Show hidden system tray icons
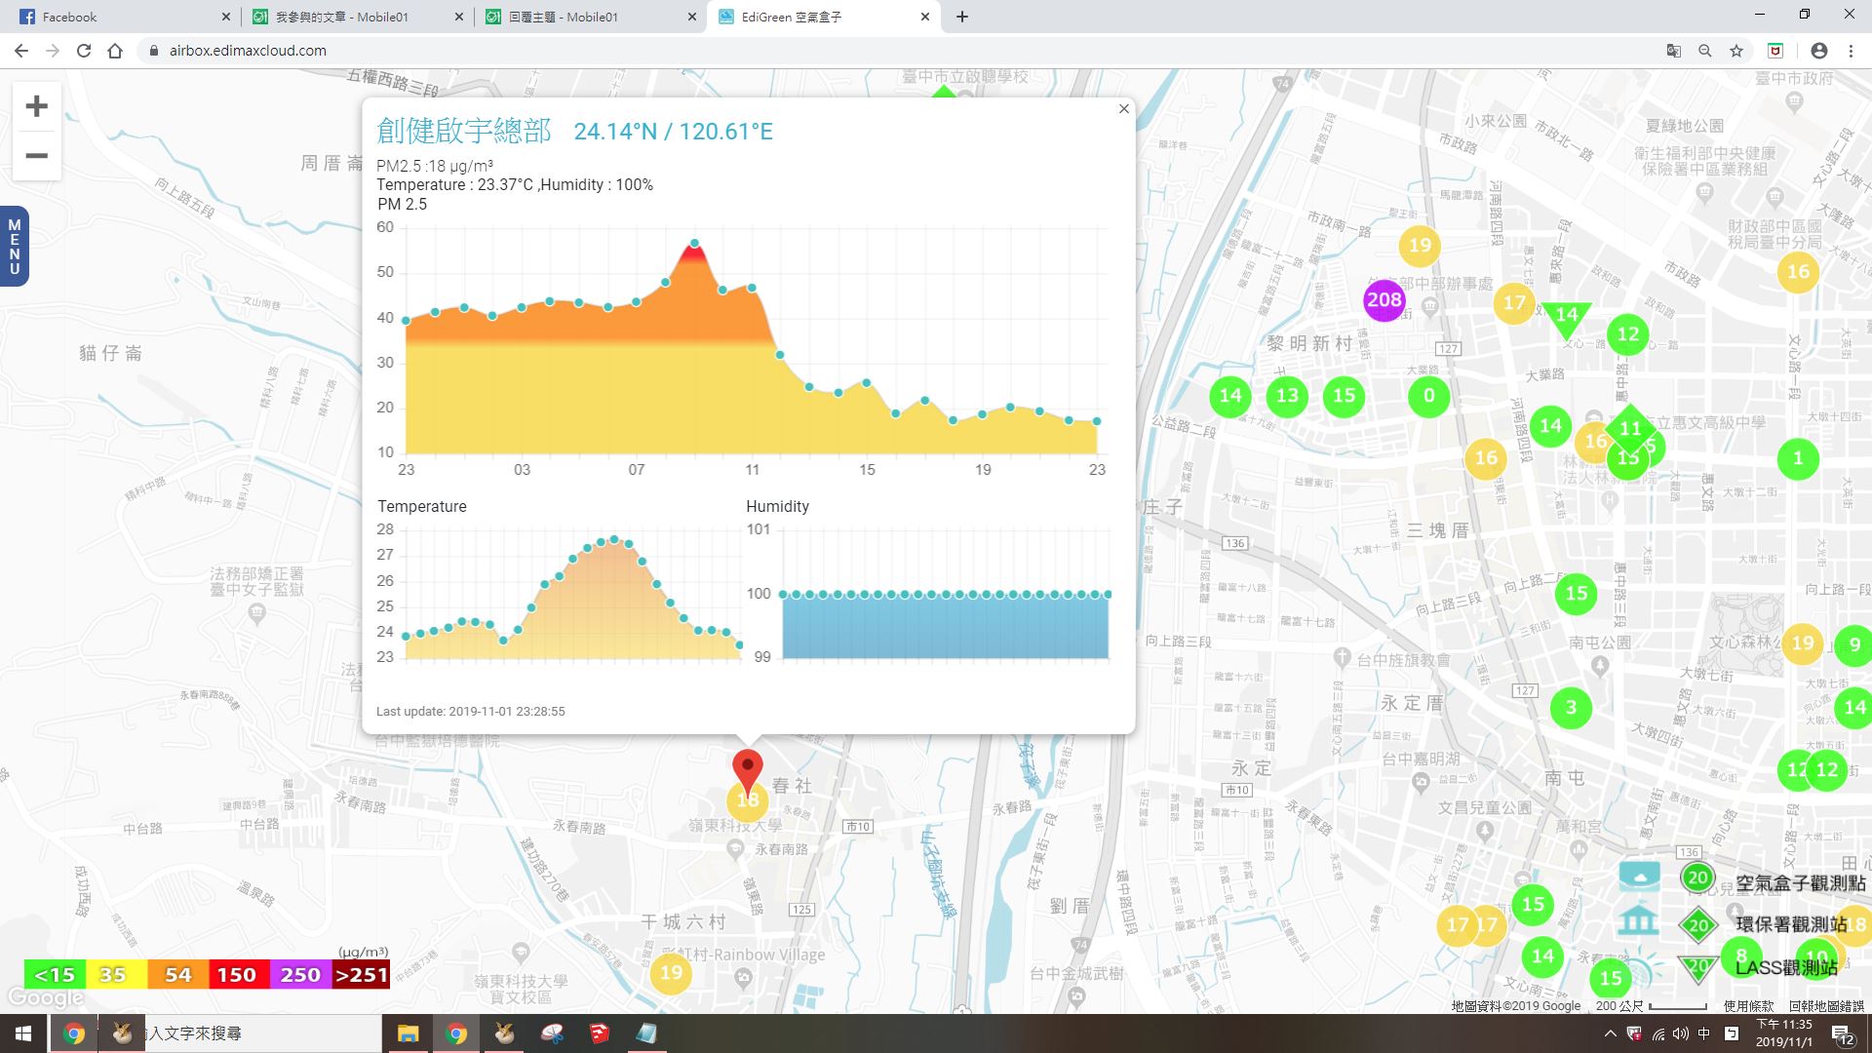This screenshot has height=1053, width=1872. click(x=1610, y=1033)
